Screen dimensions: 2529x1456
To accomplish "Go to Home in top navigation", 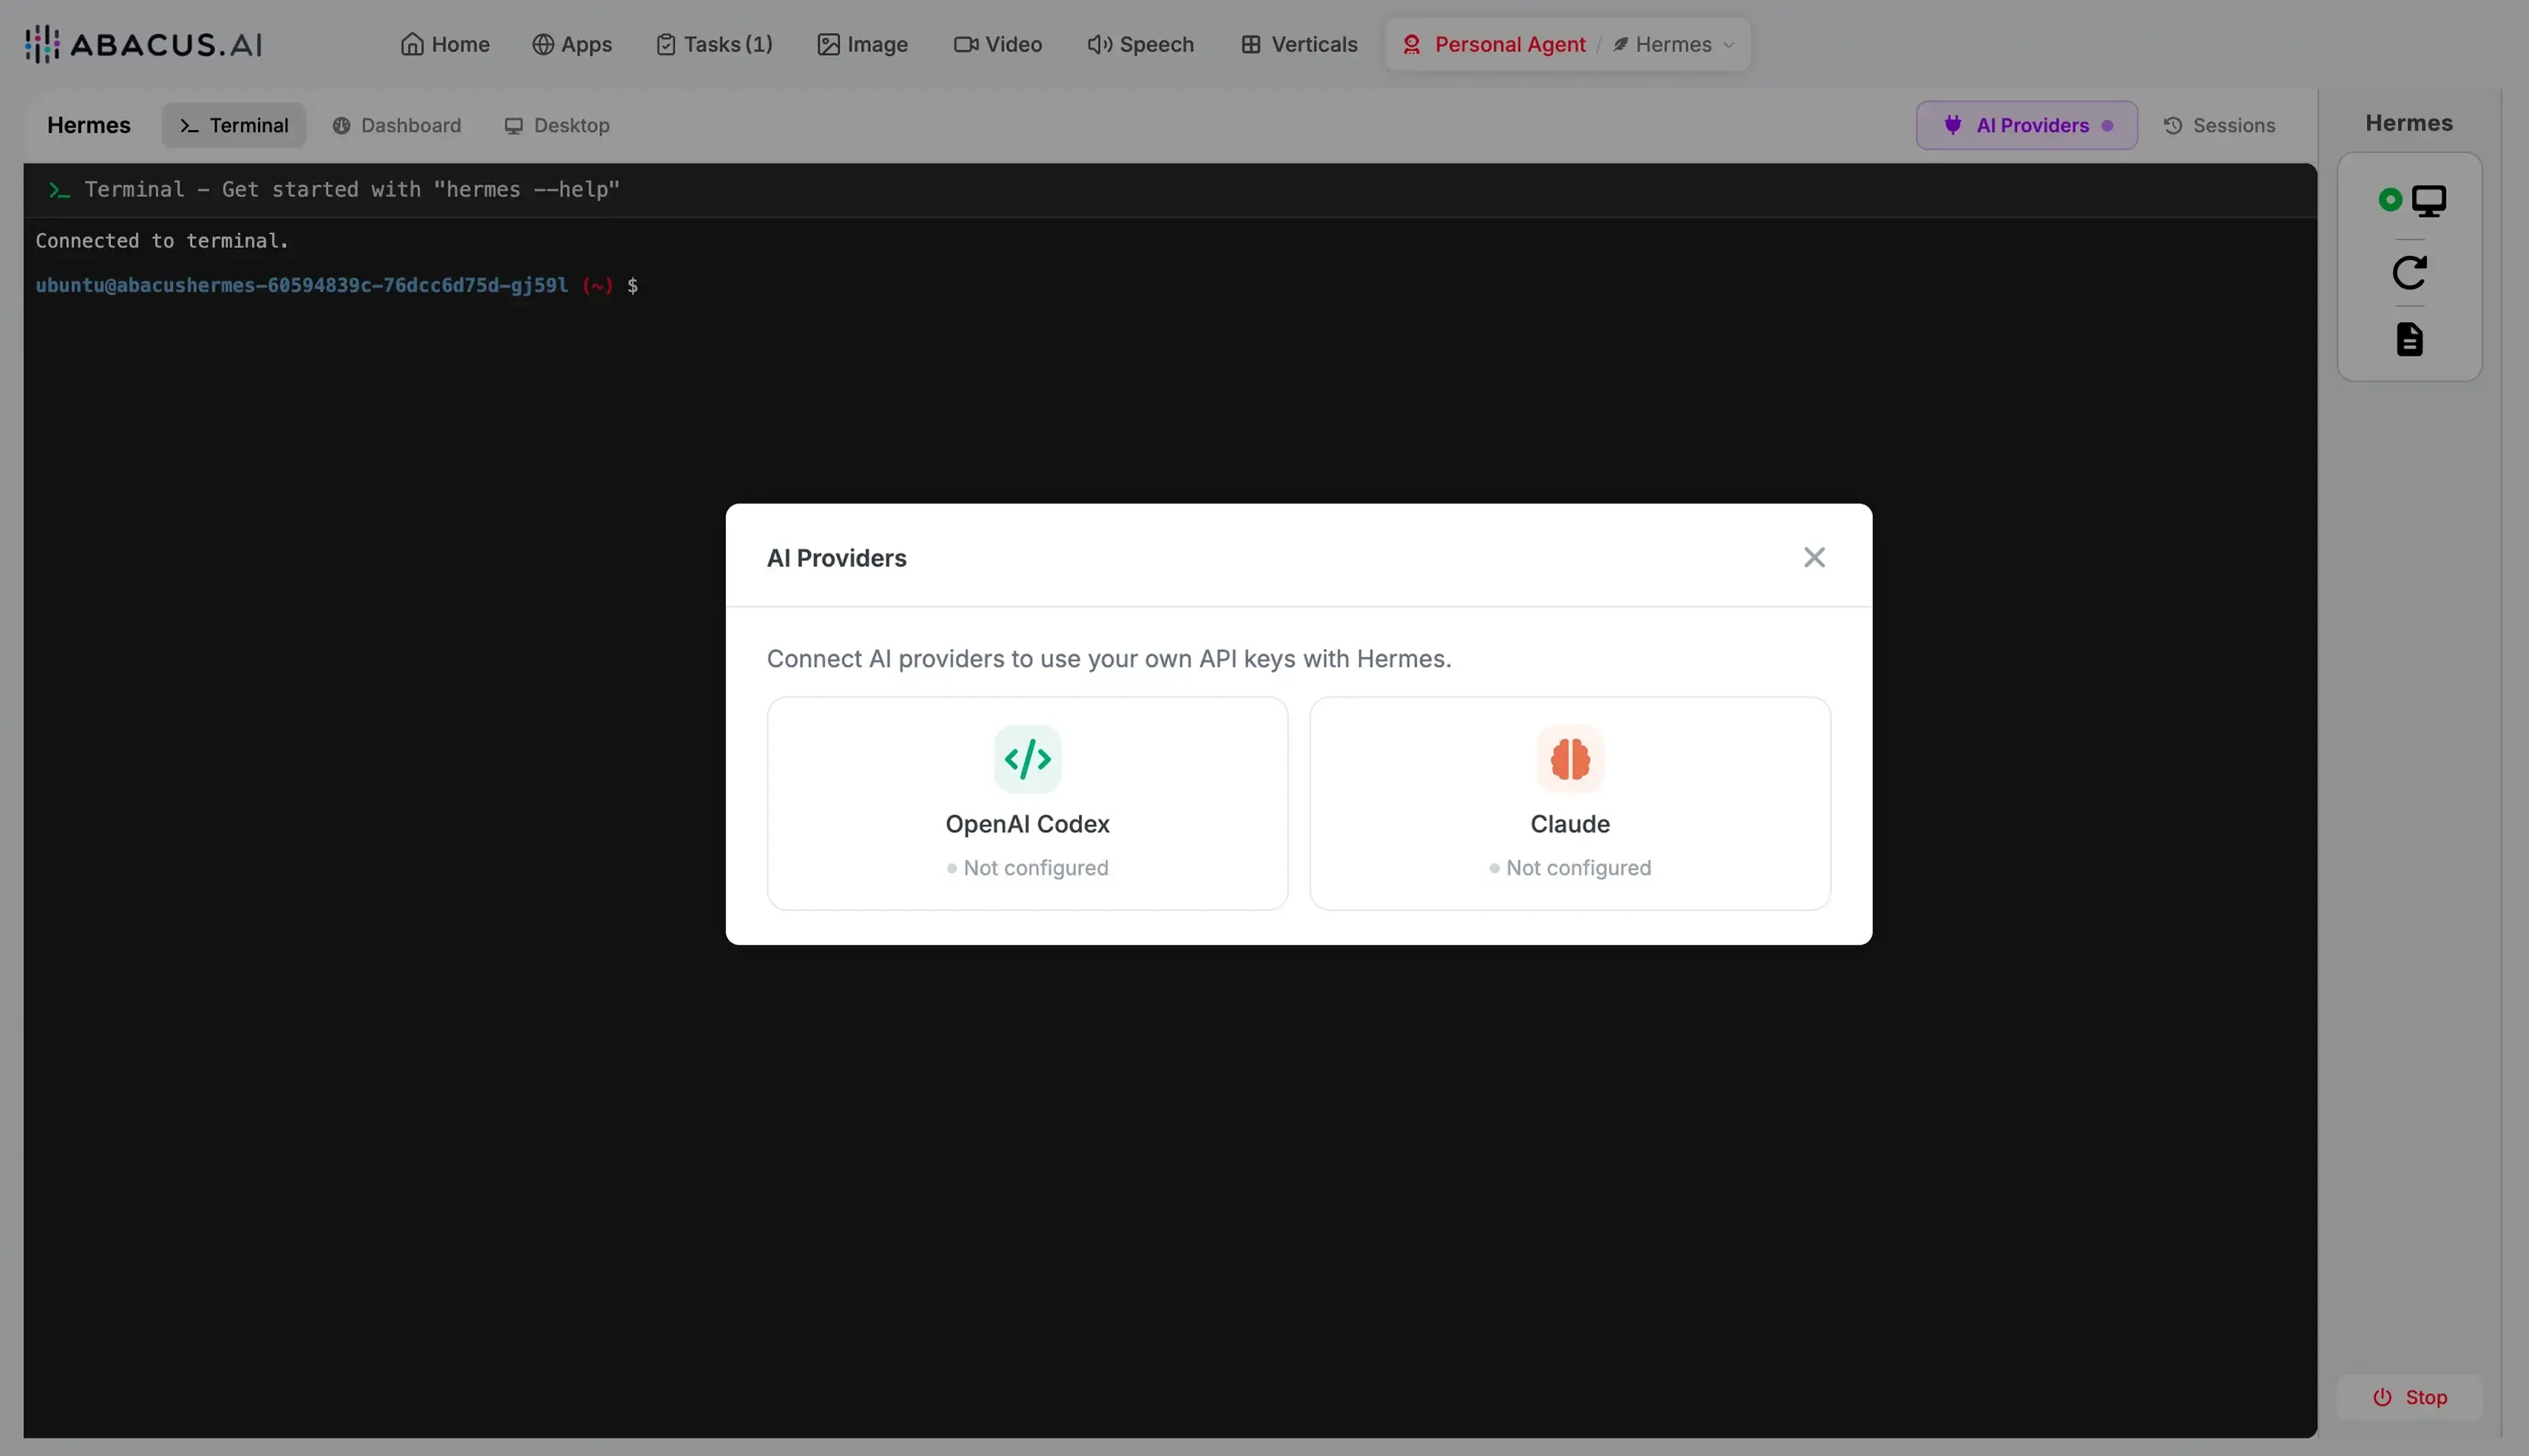I will pos(445,44).
